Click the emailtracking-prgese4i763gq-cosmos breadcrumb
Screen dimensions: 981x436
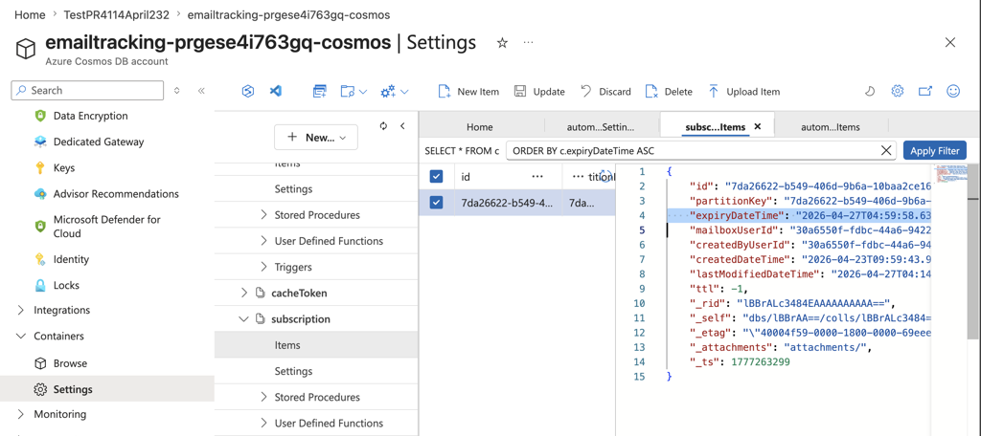(288, 14)
